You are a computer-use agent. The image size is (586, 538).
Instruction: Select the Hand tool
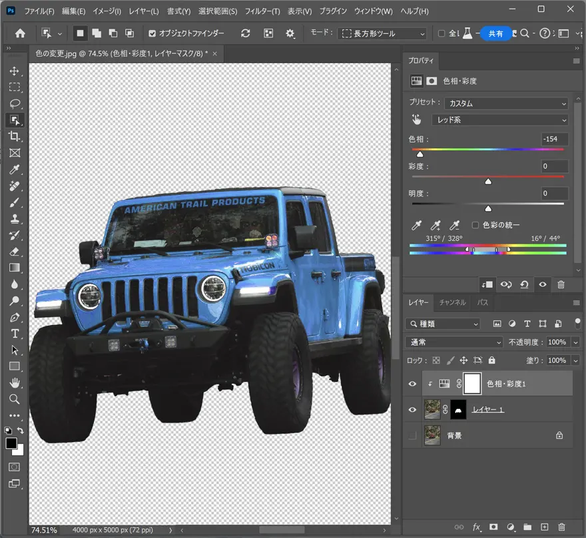click(14, 383)
